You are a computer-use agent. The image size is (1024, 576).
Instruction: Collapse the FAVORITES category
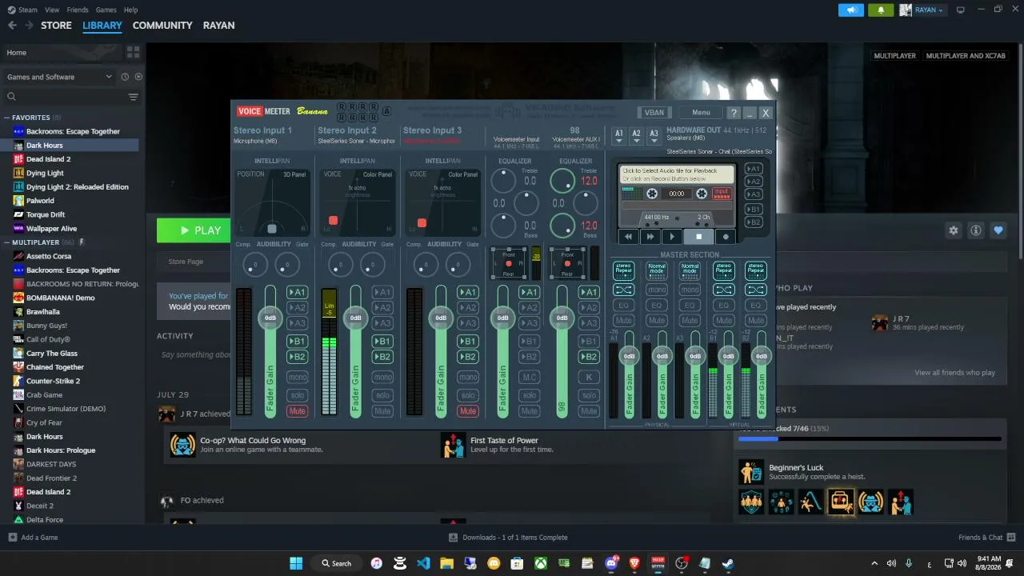(8, 118)
